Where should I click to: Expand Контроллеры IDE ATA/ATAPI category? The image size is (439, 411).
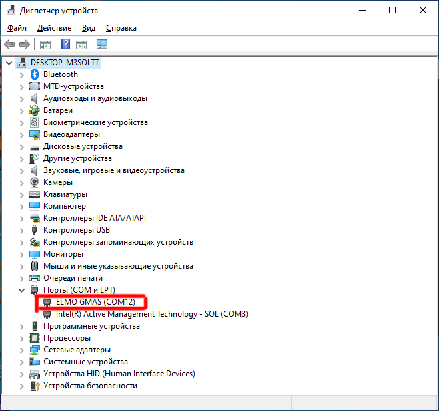click(22, 218)
